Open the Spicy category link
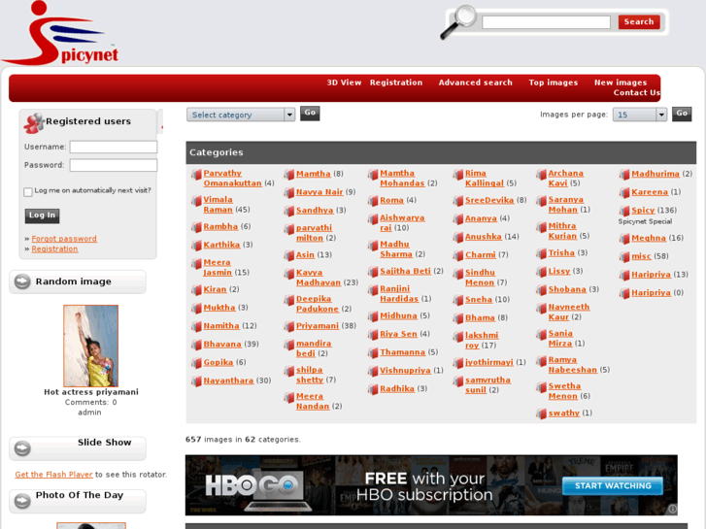Viewport: 706px width, 529px height. point(643,211)
